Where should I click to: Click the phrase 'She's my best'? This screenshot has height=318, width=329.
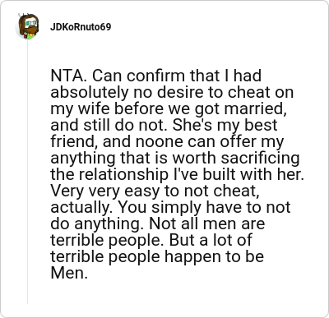[225, 125]
